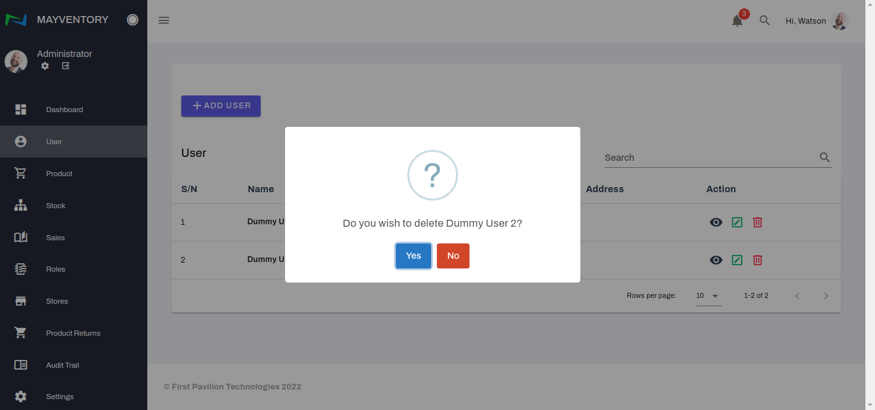Viewport: 875px width, 410px height.
Task: View second user with eye icon
Action: pos(716,260)
